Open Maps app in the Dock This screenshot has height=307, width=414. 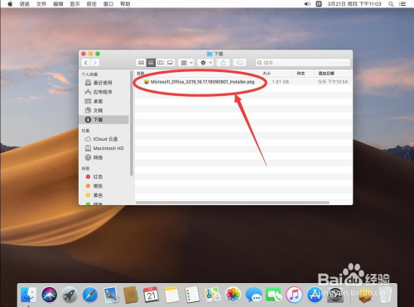coord(213,295)
